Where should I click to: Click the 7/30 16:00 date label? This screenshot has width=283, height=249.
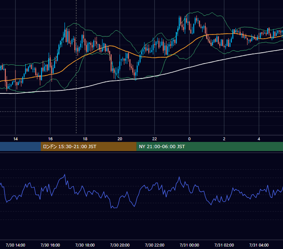click(50, 245)
